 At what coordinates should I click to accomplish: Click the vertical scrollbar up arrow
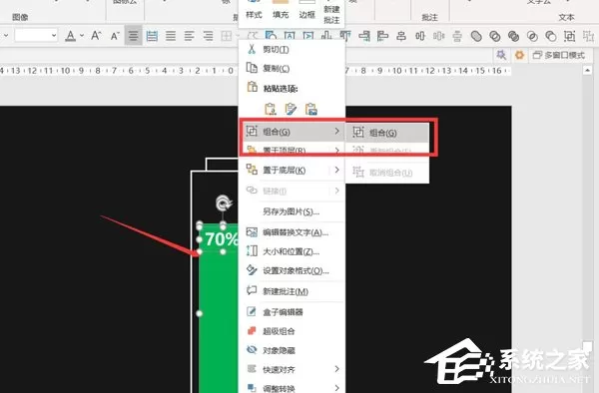click(x=588, y=70)
